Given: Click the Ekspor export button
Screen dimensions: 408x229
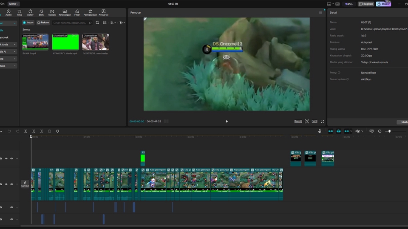Looking at the screenshot, I should [x=383, y=4].
